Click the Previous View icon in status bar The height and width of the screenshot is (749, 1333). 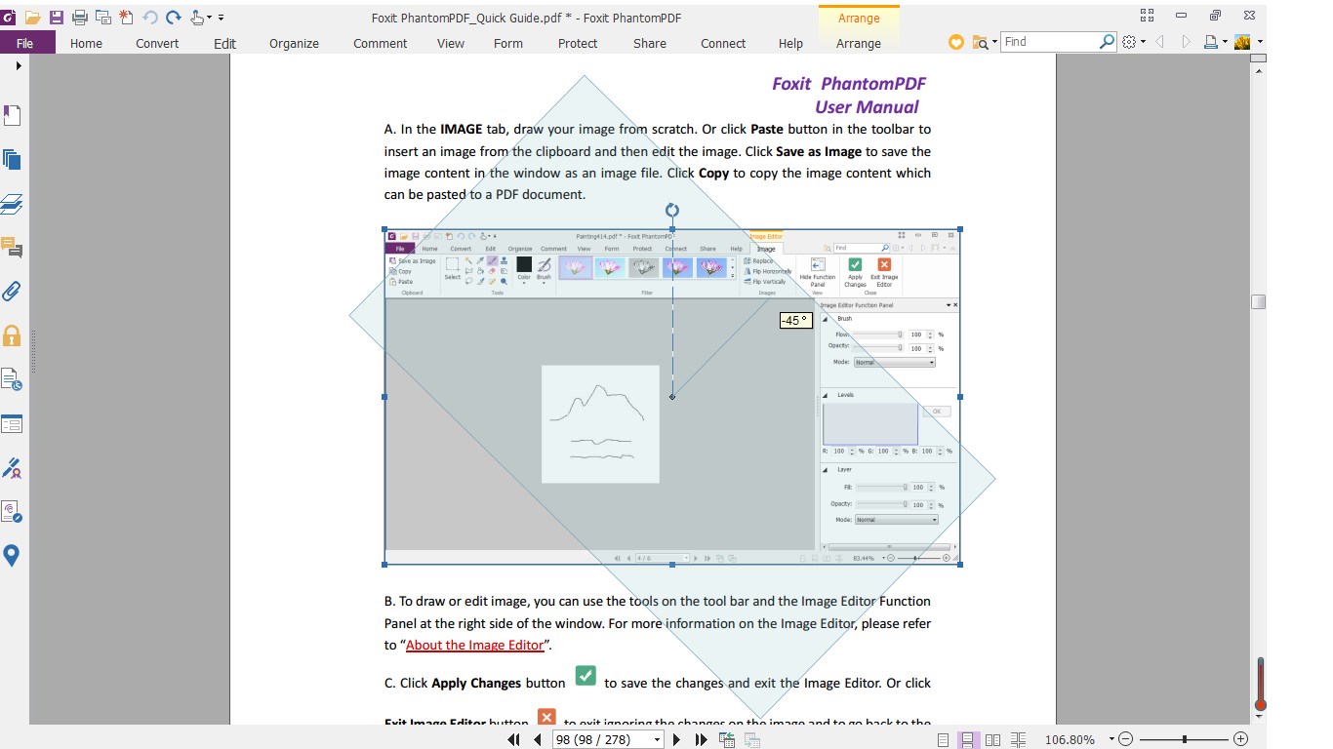pos(727,739)
